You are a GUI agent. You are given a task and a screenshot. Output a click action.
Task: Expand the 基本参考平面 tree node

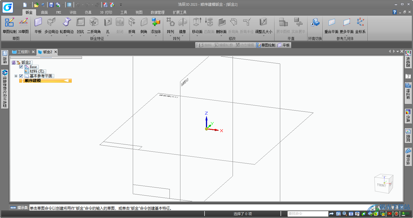16,76
